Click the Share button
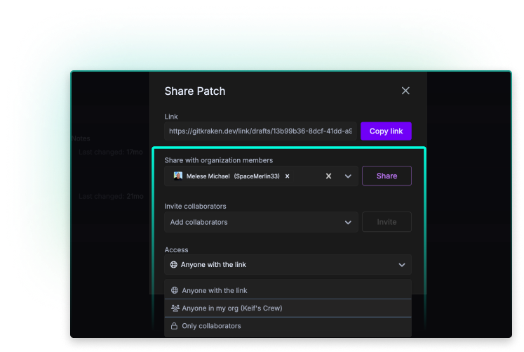 [x=387, y=176]
